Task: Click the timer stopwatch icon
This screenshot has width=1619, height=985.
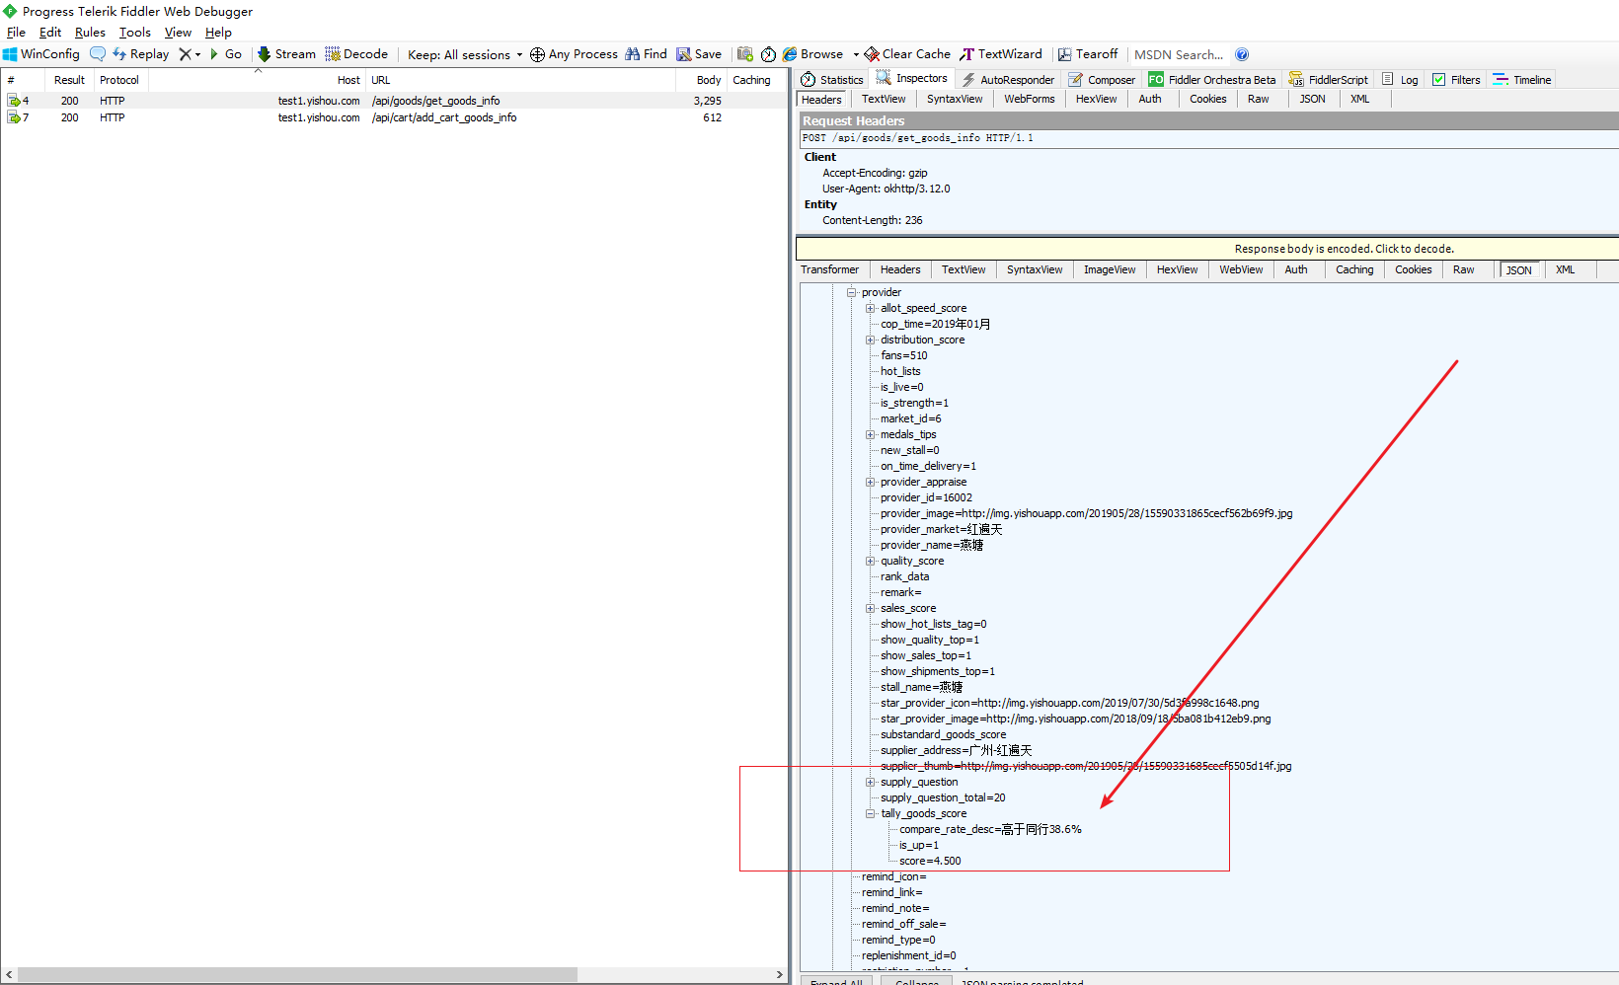Action: (x=768, y=54)
